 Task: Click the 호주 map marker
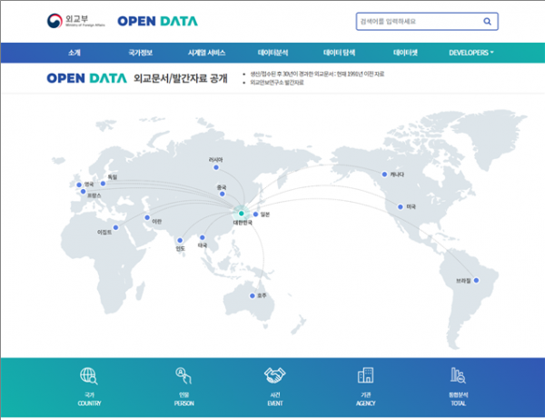253,295
